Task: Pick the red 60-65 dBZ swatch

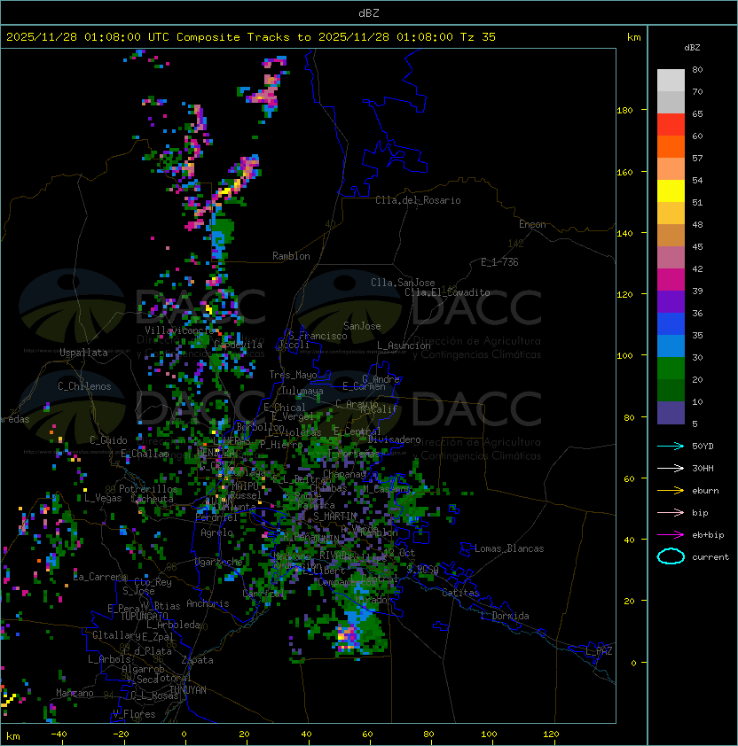Action: point(671,125)
